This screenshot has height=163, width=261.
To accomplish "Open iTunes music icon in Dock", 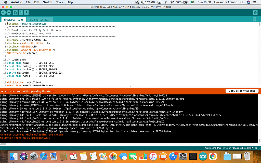I will (153, 156).
